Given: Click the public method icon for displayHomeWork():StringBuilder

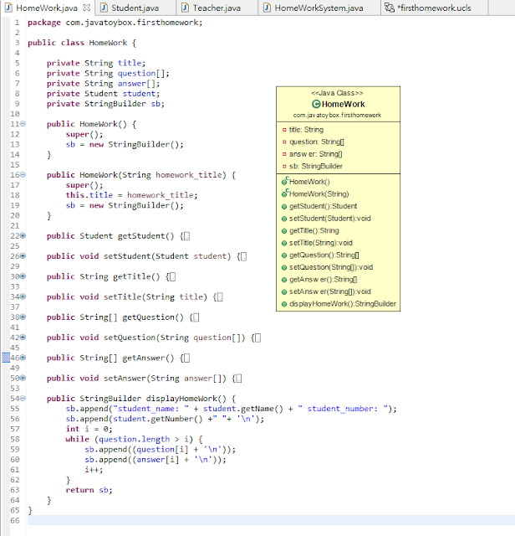Looking at the screenshot, I should coord(284,304).
